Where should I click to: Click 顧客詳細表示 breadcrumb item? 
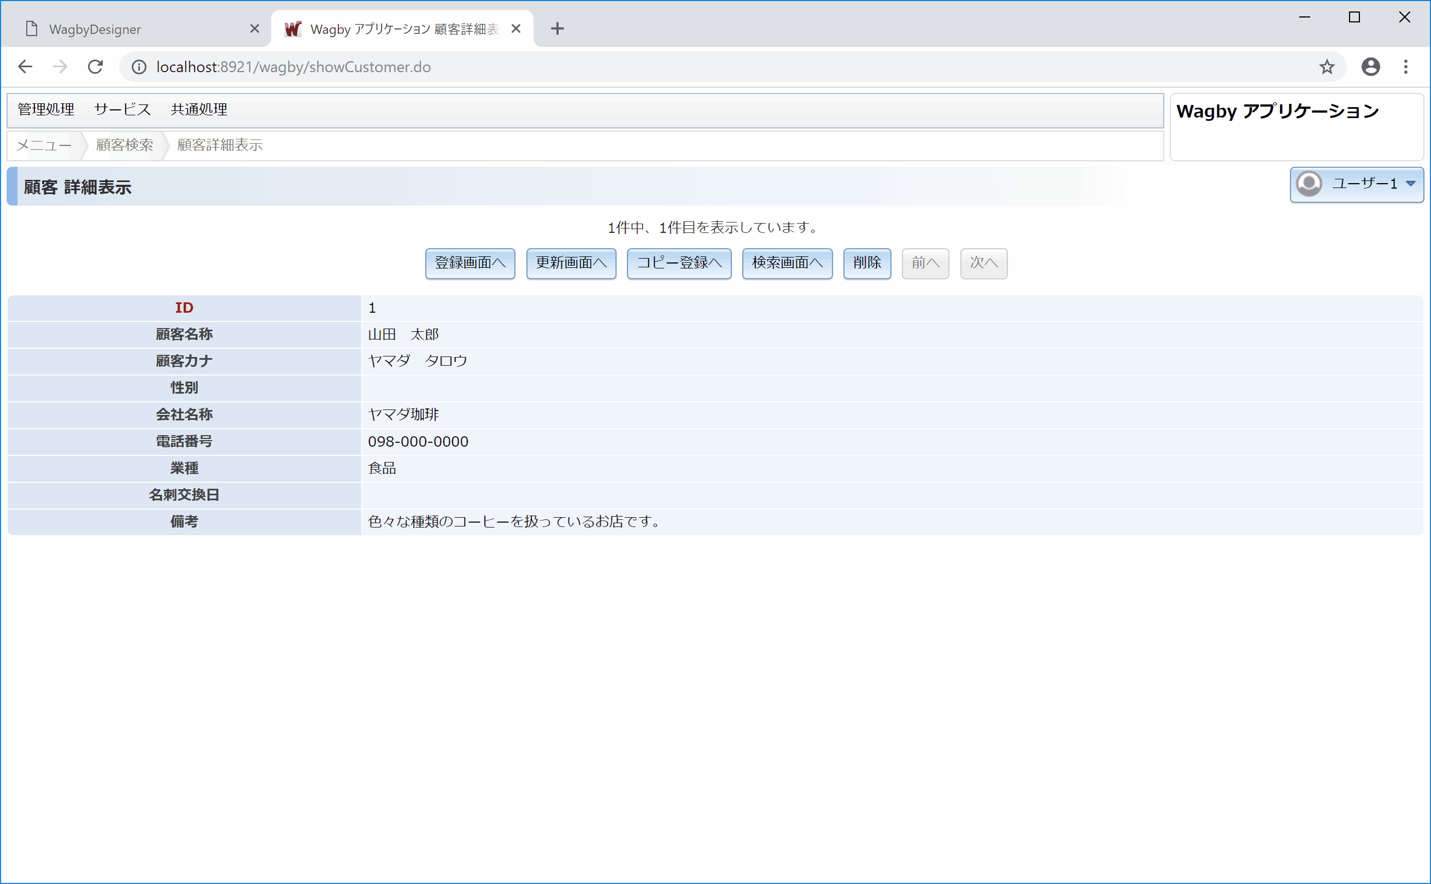220,145
